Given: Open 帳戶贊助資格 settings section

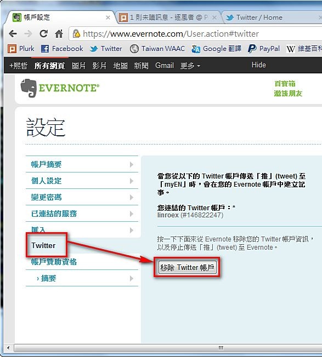Looking at the screenshot, I should (x=54, y=262).
